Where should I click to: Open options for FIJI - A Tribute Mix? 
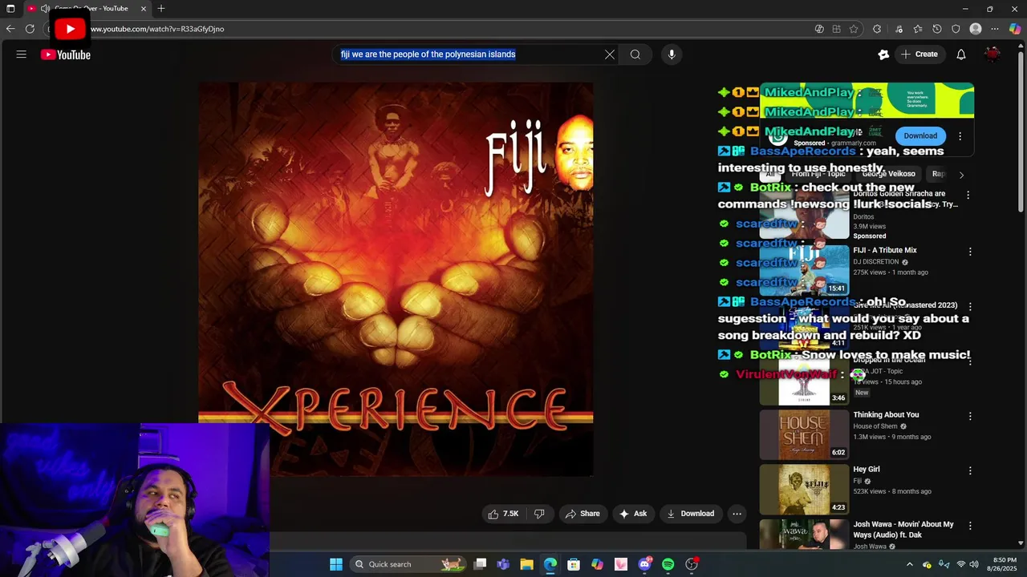970,252
